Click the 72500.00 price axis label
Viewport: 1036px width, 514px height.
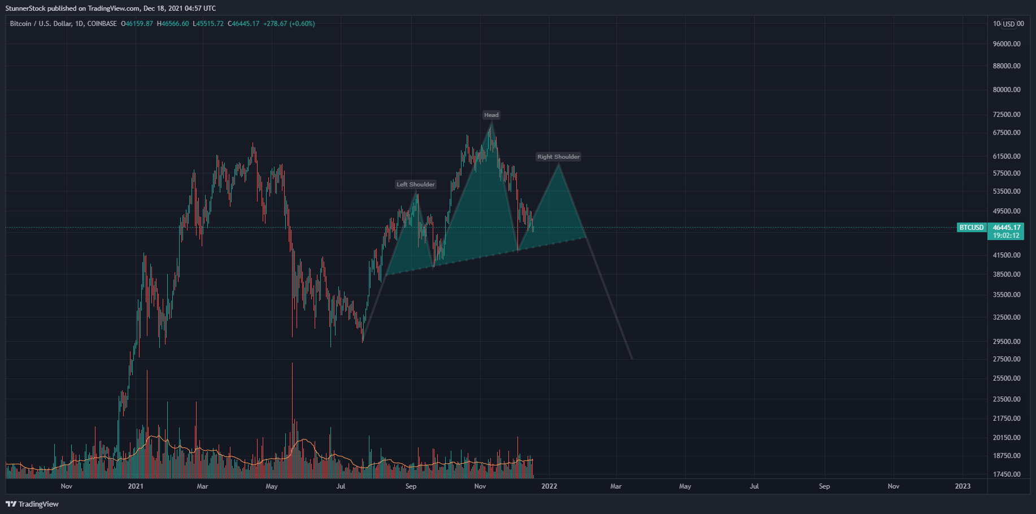click(1007, 115)
